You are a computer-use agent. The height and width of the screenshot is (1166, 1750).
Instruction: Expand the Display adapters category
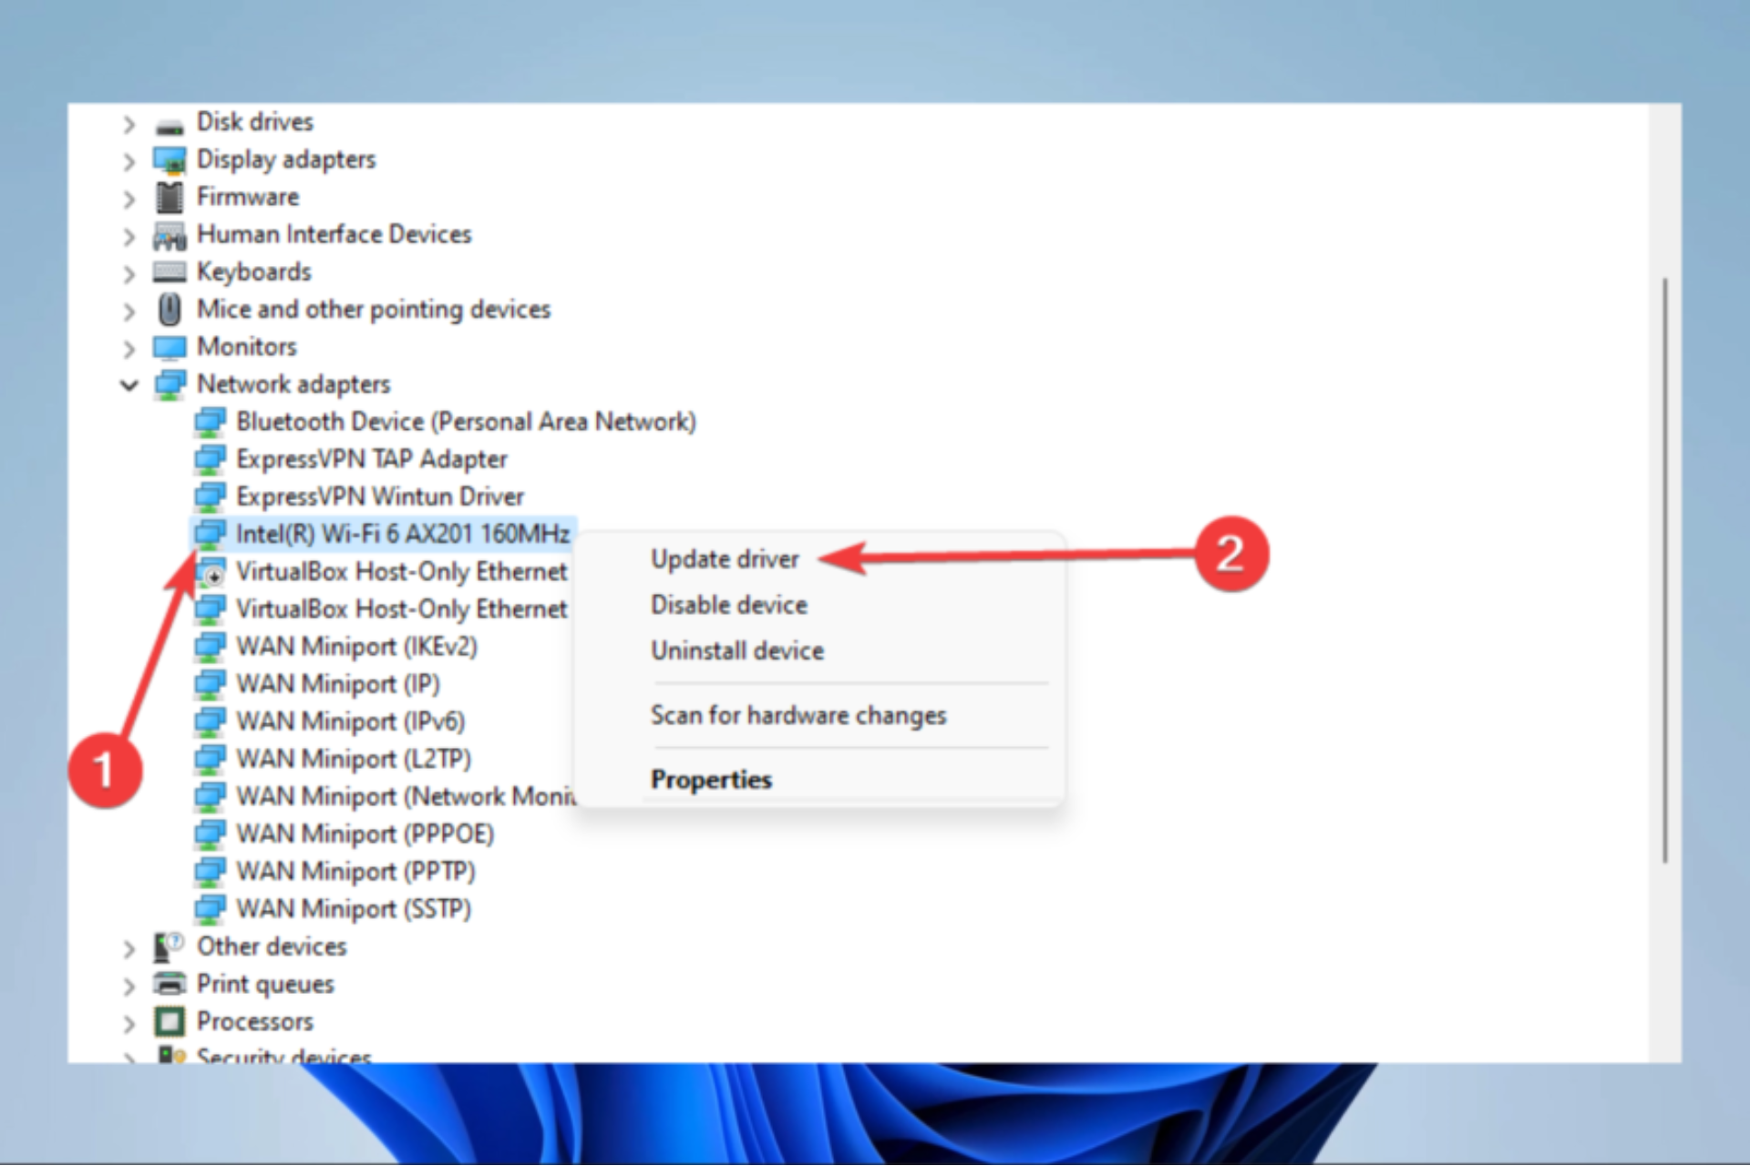pyautogui.click(x=129, y=162)
